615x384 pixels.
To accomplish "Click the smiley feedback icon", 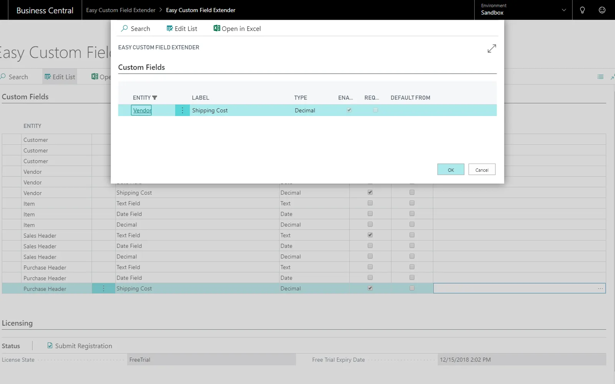I will 602,10.
